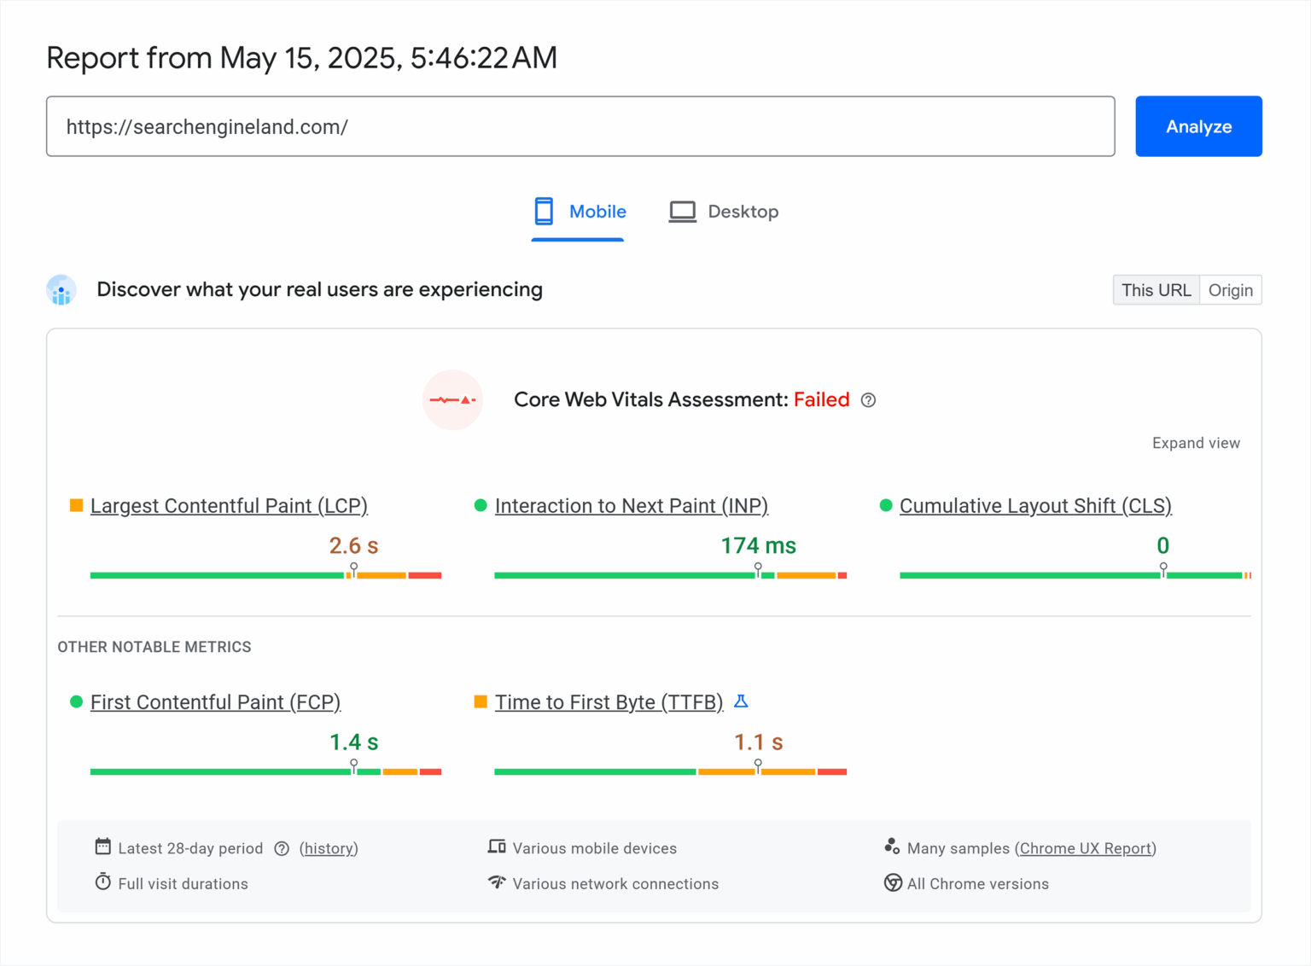Open Core Web Vitals help icon
1311x966 pixels.
[x=868, y=400]
